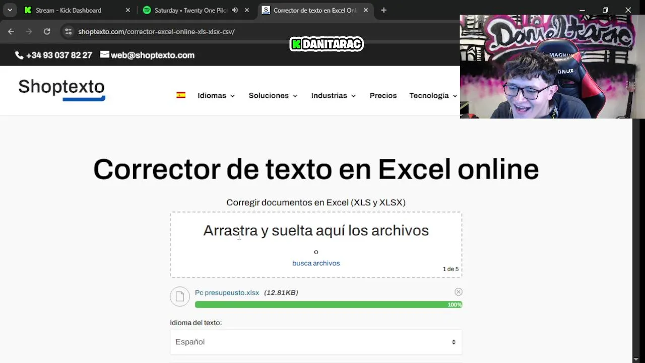Click the busca archivos link
The image size is (645, 363).
(316, 263)
